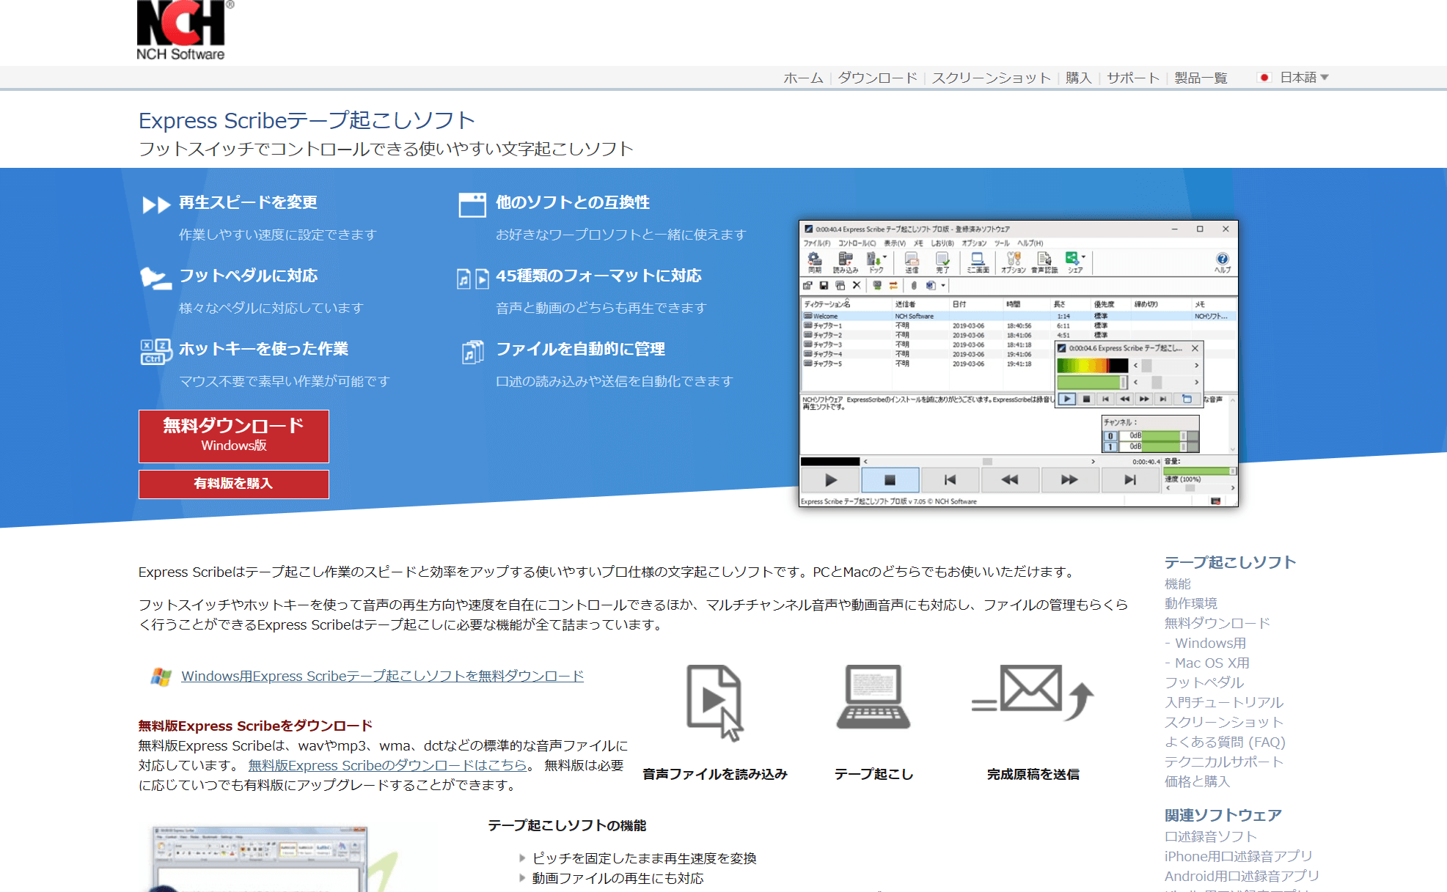Image resolution: width=1447 pixels, height=892 pixels.
Task: Open テクニカルサポート in the sidebar
Action: pos(1223,762)
